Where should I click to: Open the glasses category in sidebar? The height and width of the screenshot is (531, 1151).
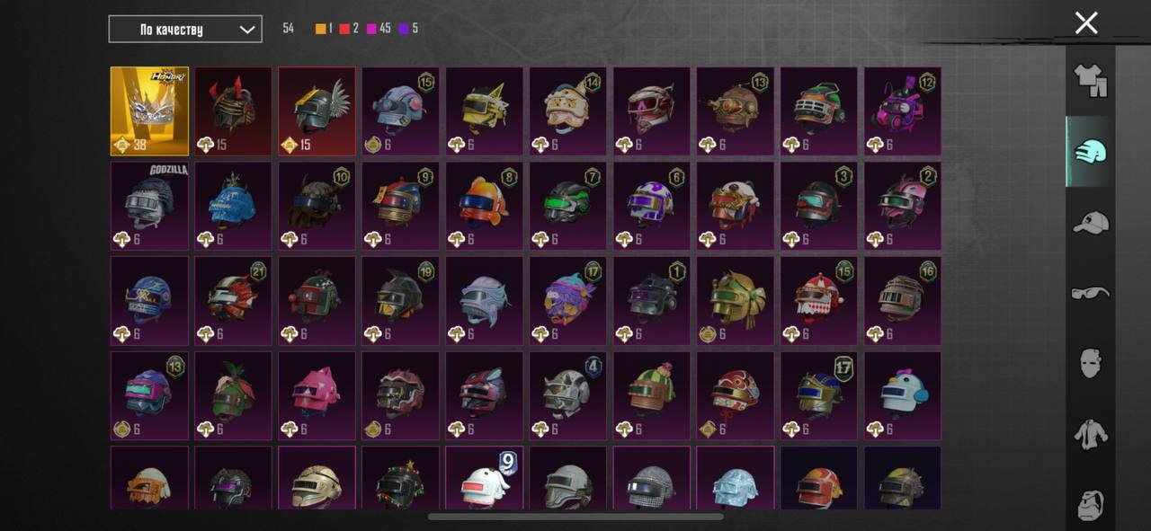tap(1090, 293)
